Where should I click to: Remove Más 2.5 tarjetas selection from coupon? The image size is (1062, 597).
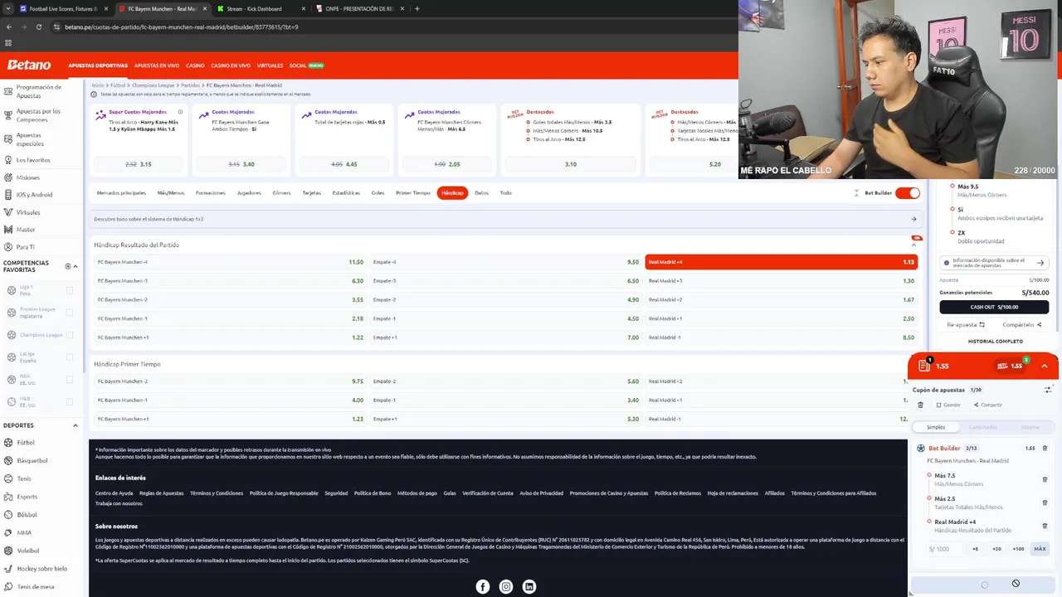(x=1045, y=502)
